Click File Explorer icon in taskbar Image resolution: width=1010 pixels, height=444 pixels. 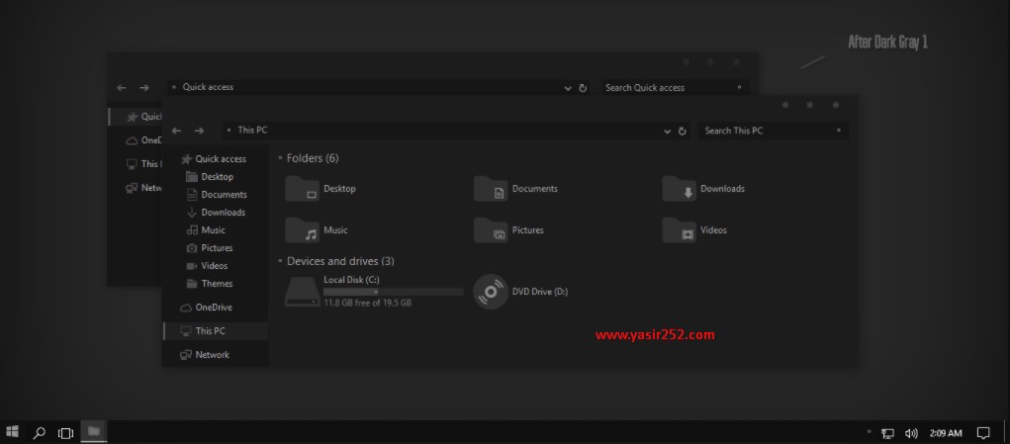coord(93,431)
